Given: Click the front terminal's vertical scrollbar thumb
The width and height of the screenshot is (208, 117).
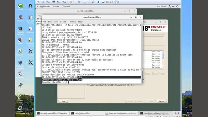Looking at the screenshot, I should (x=142, y=77).
